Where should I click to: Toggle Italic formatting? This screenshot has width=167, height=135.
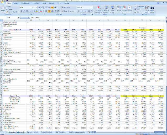(x=24, y=11)
